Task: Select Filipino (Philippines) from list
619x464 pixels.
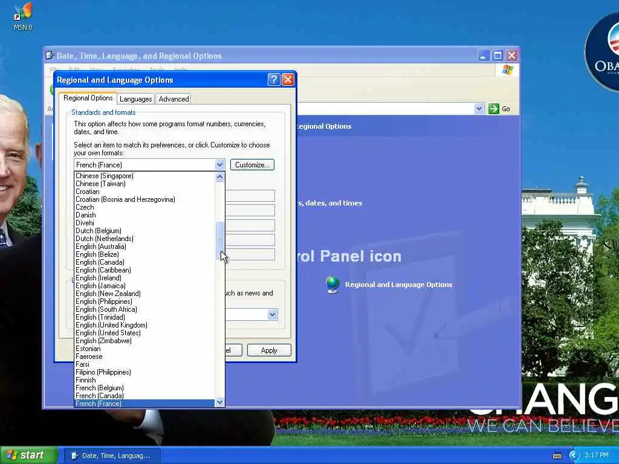Action: pos(144,372)
